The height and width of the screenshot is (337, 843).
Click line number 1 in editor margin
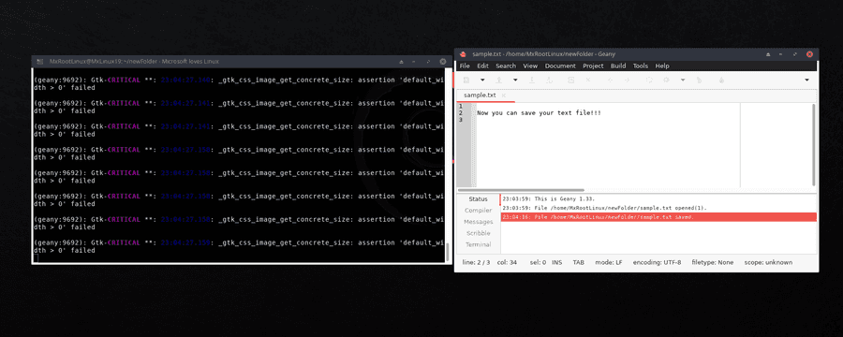pyautogui.click(x=461, y=106)
